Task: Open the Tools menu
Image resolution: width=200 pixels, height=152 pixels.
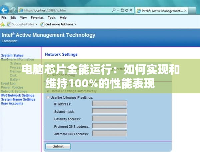Action: (52, 18)
